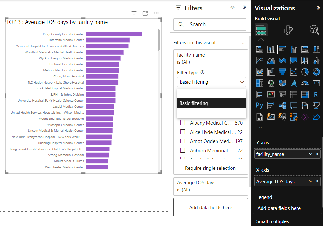Select the Filled map visual

282,83
